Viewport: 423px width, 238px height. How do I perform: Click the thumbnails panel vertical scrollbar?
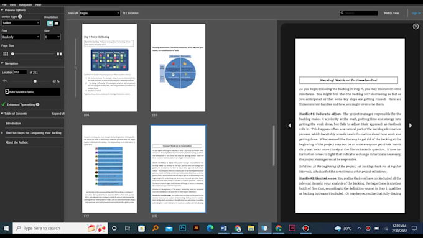274,145
